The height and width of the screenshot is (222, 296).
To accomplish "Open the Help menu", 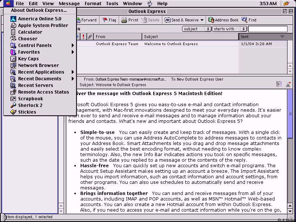I will point(162,3).
